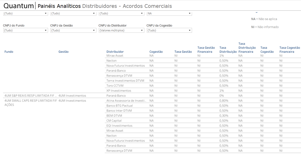Click 0,50% in the Toro CCTVM row

pyautogui.click(x=224, y=86)
